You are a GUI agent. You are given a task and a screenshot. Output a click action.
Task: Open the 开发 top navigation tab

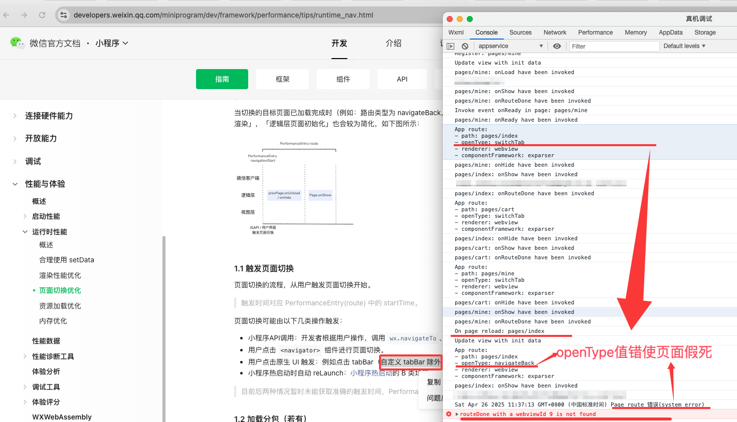339,43
